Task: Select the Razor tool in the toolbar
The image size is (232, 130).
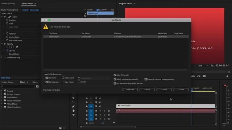Action: (x=73, y=98)
